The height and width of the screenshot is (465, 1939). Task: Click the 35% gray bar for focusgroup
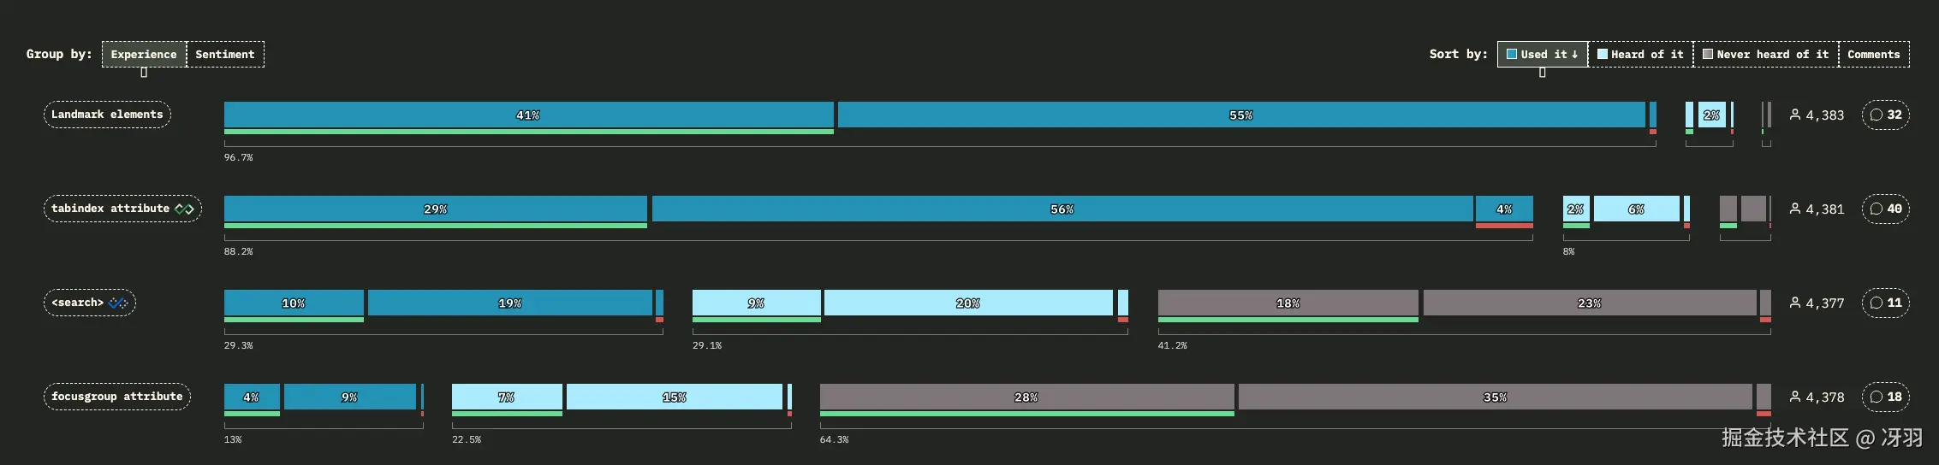tap(1495, 397)
